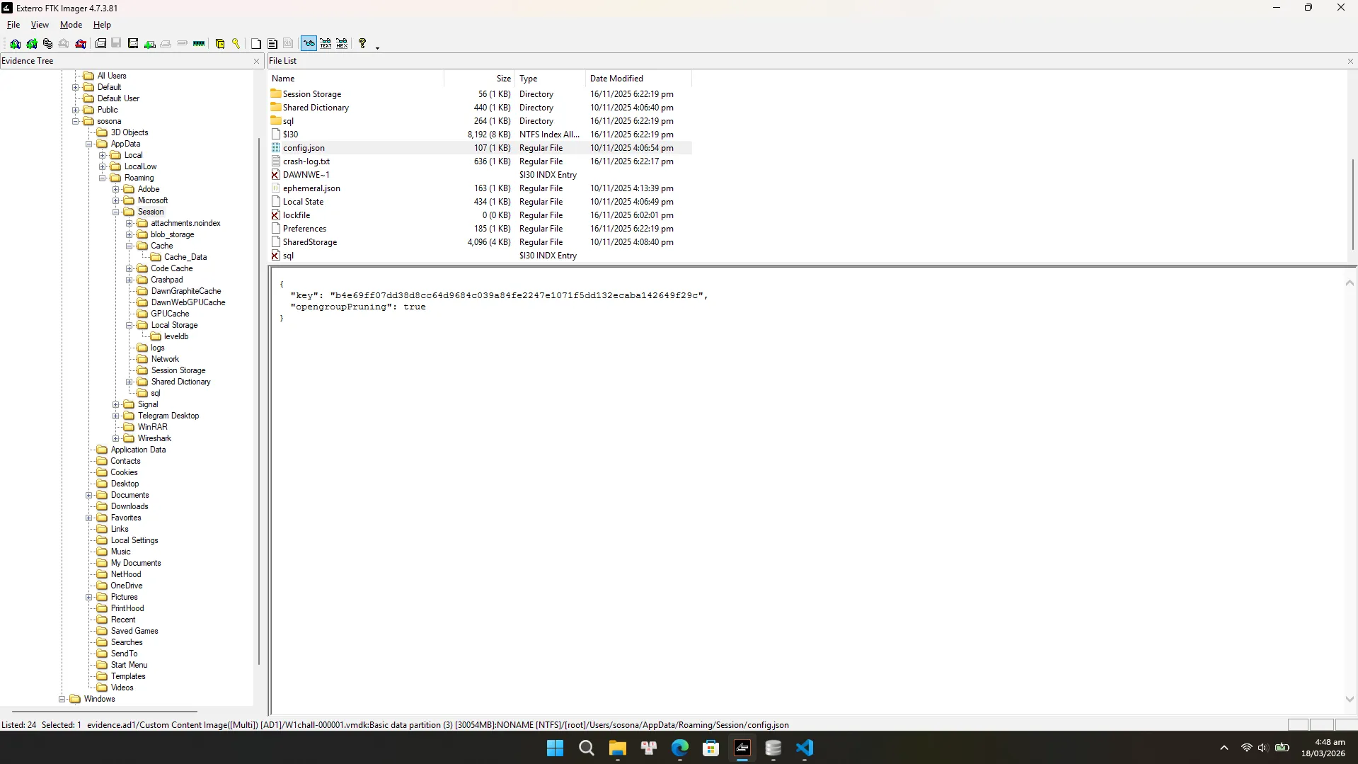
Task: Select the Local State file row
Action: (480, 202)
